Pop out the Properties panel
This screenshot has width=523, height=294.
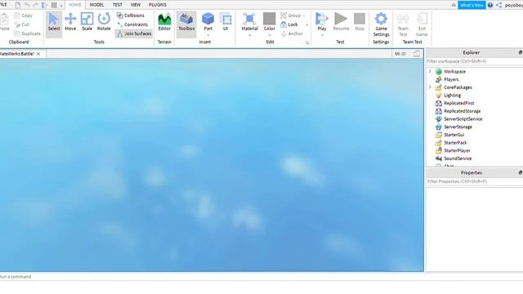pyautogui.click(x=520, y=172)
